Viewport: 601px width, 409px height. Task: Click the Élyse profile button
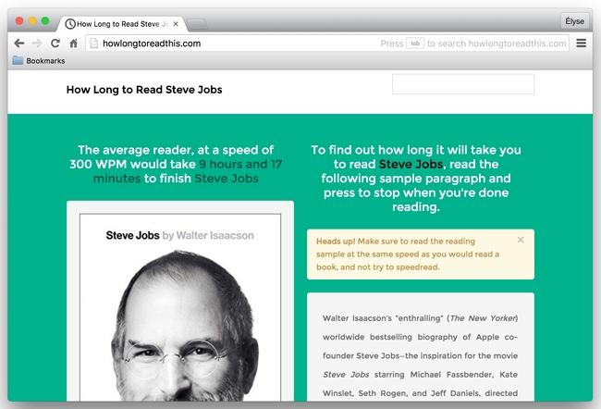pyautogui.click(x=574, y=21)
